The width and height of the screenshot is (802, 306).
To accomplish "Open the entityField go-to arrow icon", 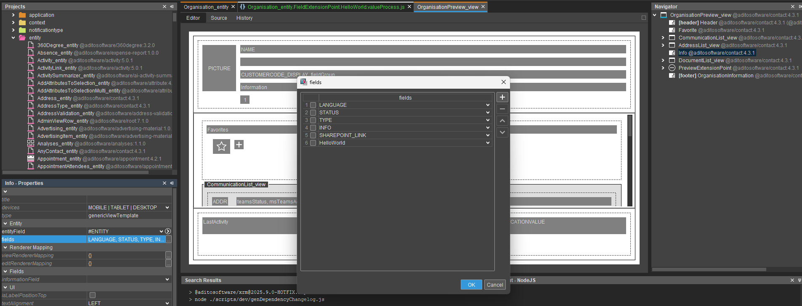I will pyautogui.click(x=168, y=231).
